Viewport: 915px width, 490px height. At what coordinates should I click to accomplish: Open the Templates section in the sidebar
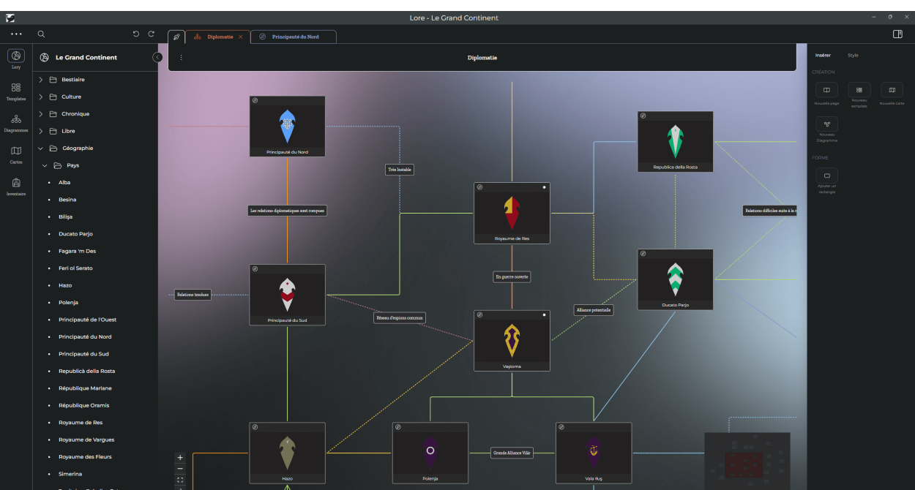[16, 88]
